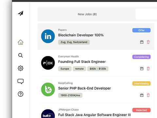This screenshot has width=157, height=118.
Task: Open Settings gear in sidebar
Action: [21, 68]
